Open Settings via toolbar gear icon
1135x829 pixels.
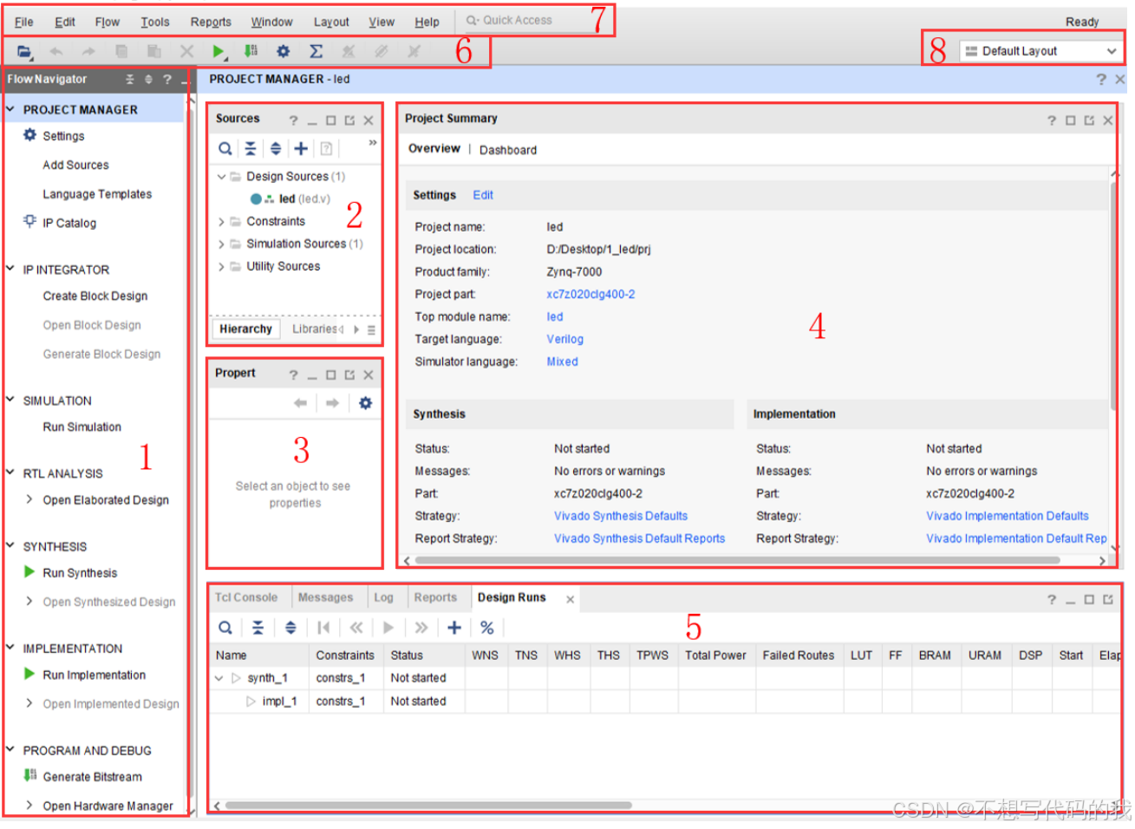tap(283, 52)
